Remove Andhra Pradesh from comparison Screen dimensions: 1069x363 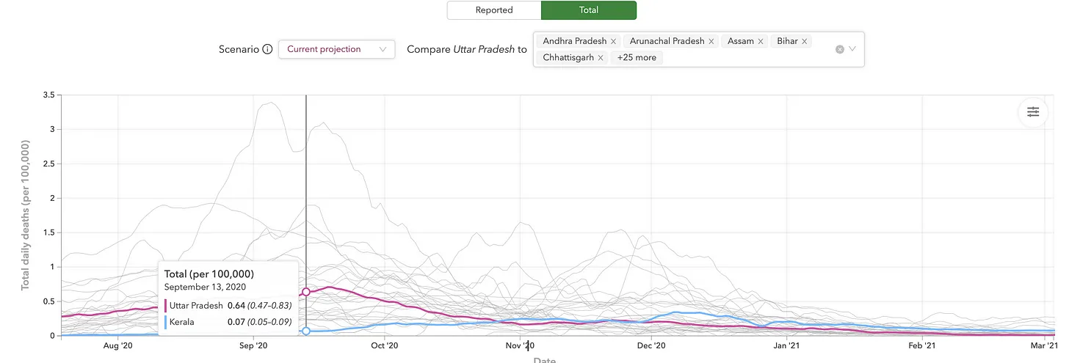tap(613, 41)
